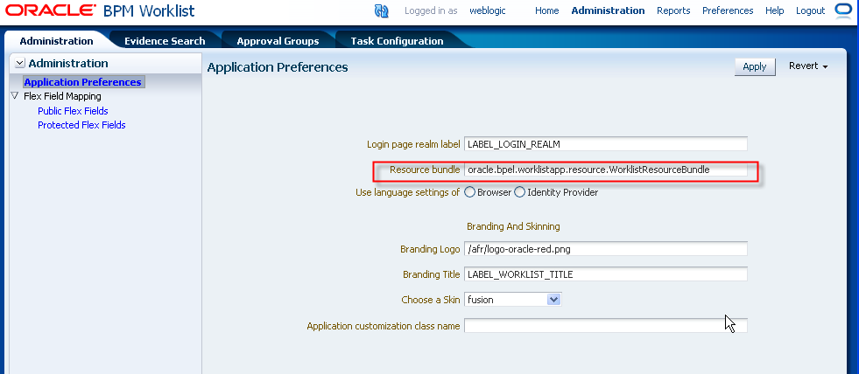859x374 pixels.
Task: Click the Oracle BPM Worklist logo
Action: point(100,10)
